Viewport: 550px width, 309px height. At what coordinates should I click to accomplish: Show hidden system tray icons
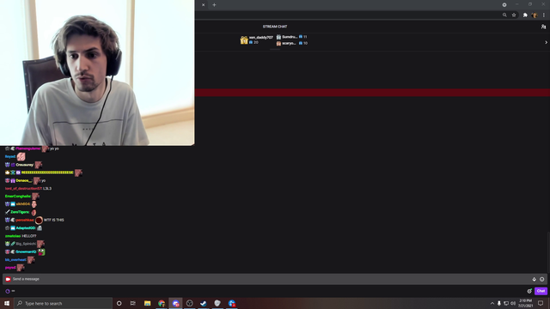[x=492, y=303]
